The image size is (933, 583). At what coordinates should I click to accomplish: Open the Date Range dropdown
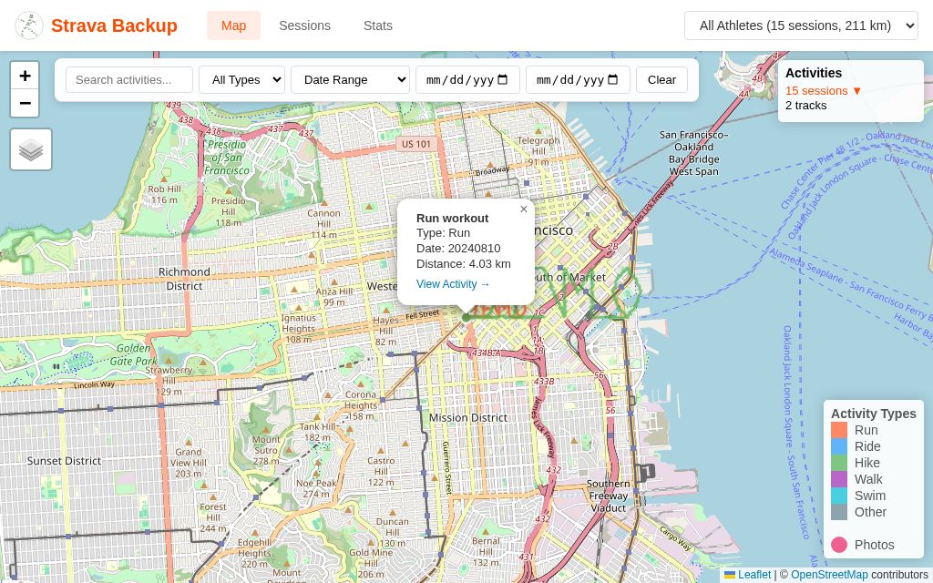click(x=350, y=80)
